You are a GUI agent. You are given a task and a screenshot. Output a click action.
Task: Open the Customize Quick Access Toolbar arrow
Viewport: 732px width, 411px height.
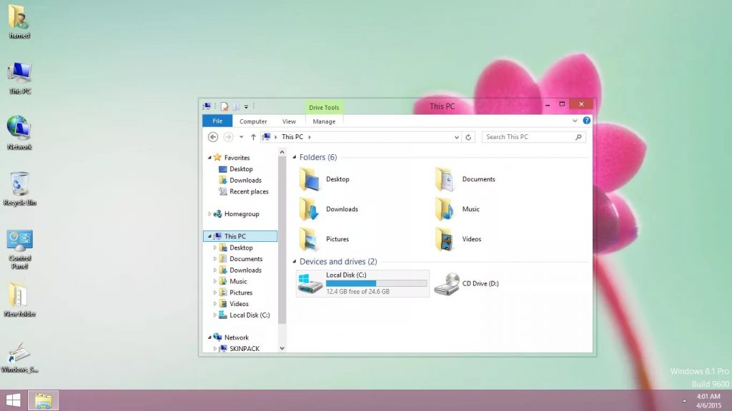tap(246, 107)
